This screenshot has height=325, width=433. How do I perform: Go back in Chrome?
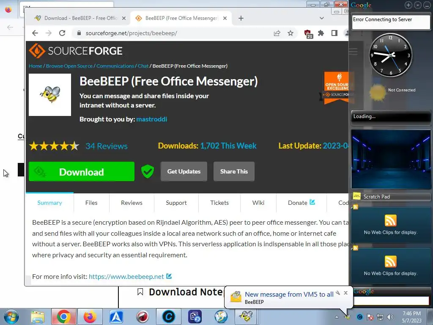35,33
